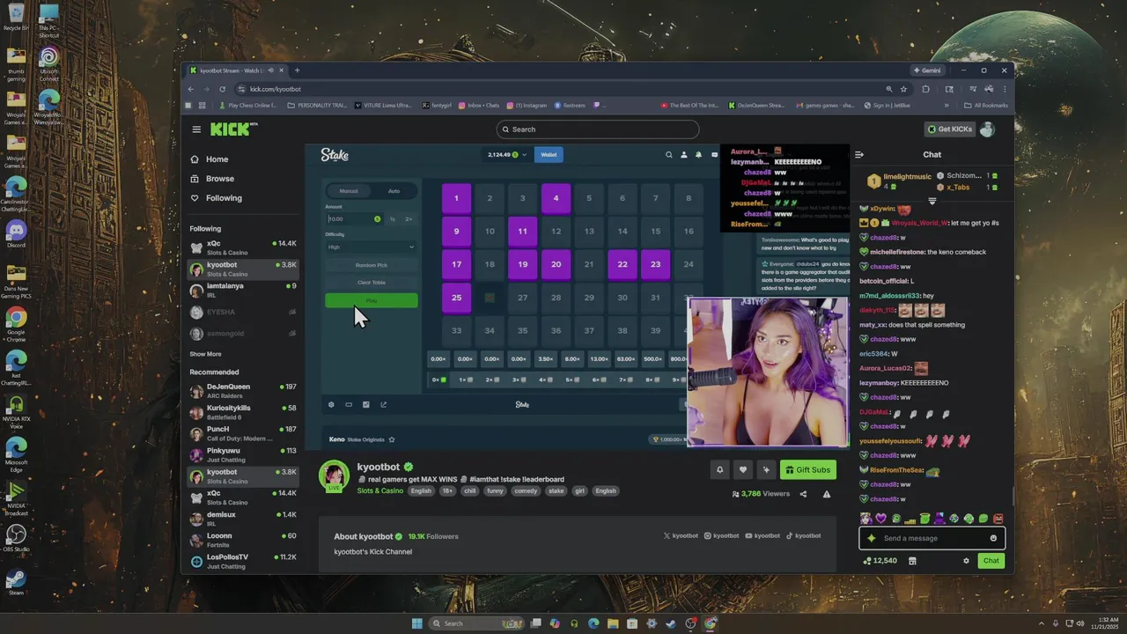Open the keno Difficulty dropdown
This screenshot has width=1127, height=634.
[371, 247]
